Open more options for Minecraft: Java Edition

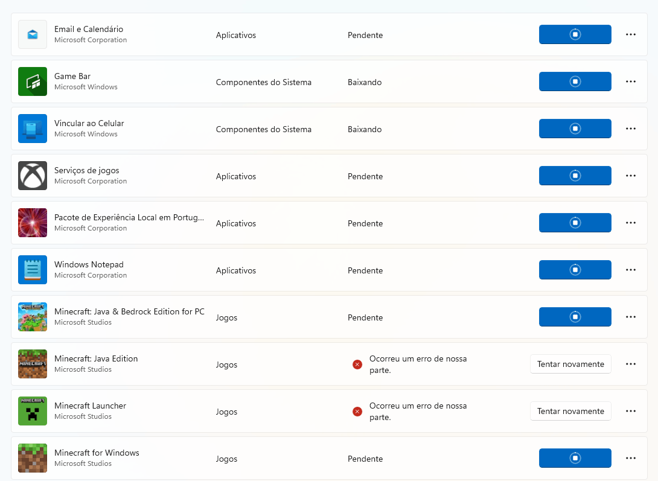[x=631, y=364]
